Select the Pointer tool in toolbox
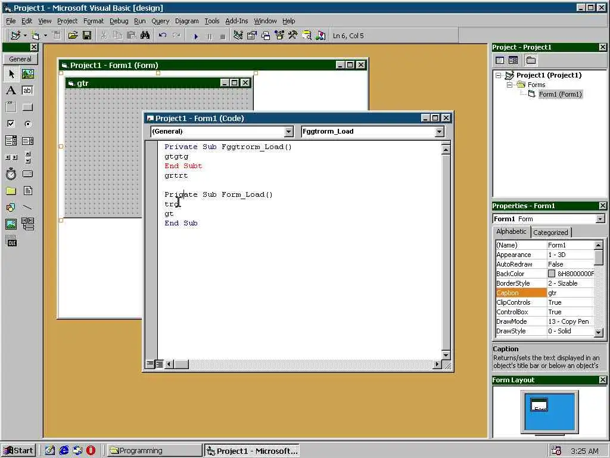The image size is (610, 458). pyautogui.click(x=11, y=73)
